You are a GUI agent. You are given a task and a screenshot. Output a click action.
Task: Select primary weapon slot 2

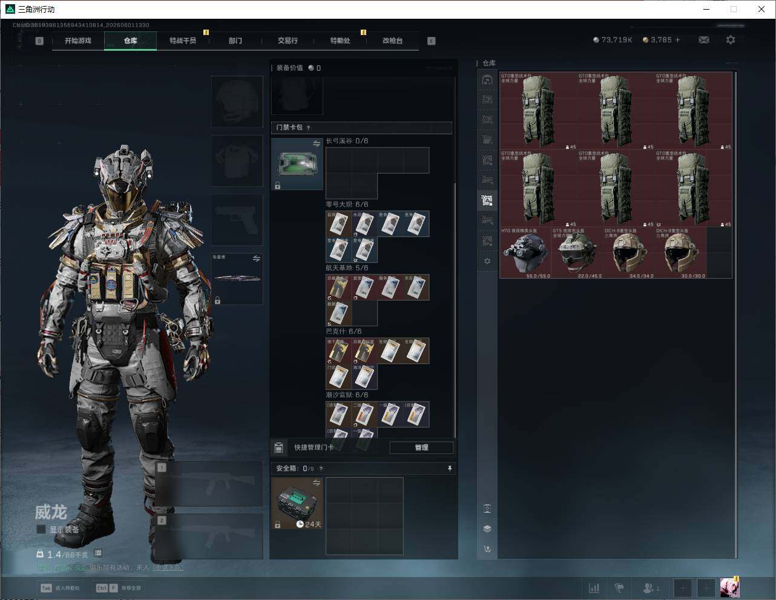[209, 536]
